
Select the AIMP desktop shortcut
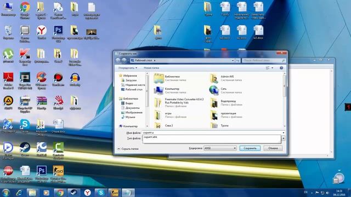[x=8, y=103]
